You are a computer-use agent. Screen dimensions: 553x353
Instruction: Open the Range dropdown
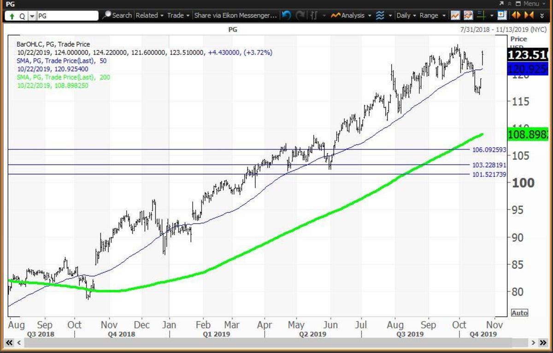(x=432, y=15)
